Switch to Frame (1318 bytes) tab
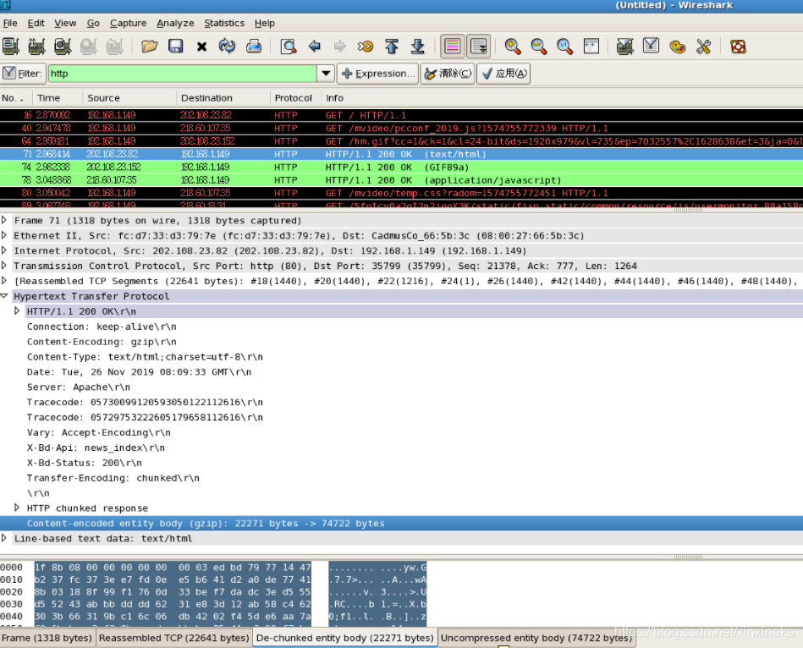This screenshot has height=648, width=803. 47,638
